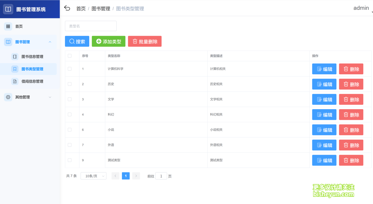Tick the checkbox for 计算机科学 row
Screen dimensions: 373x204
coord(70,69)
